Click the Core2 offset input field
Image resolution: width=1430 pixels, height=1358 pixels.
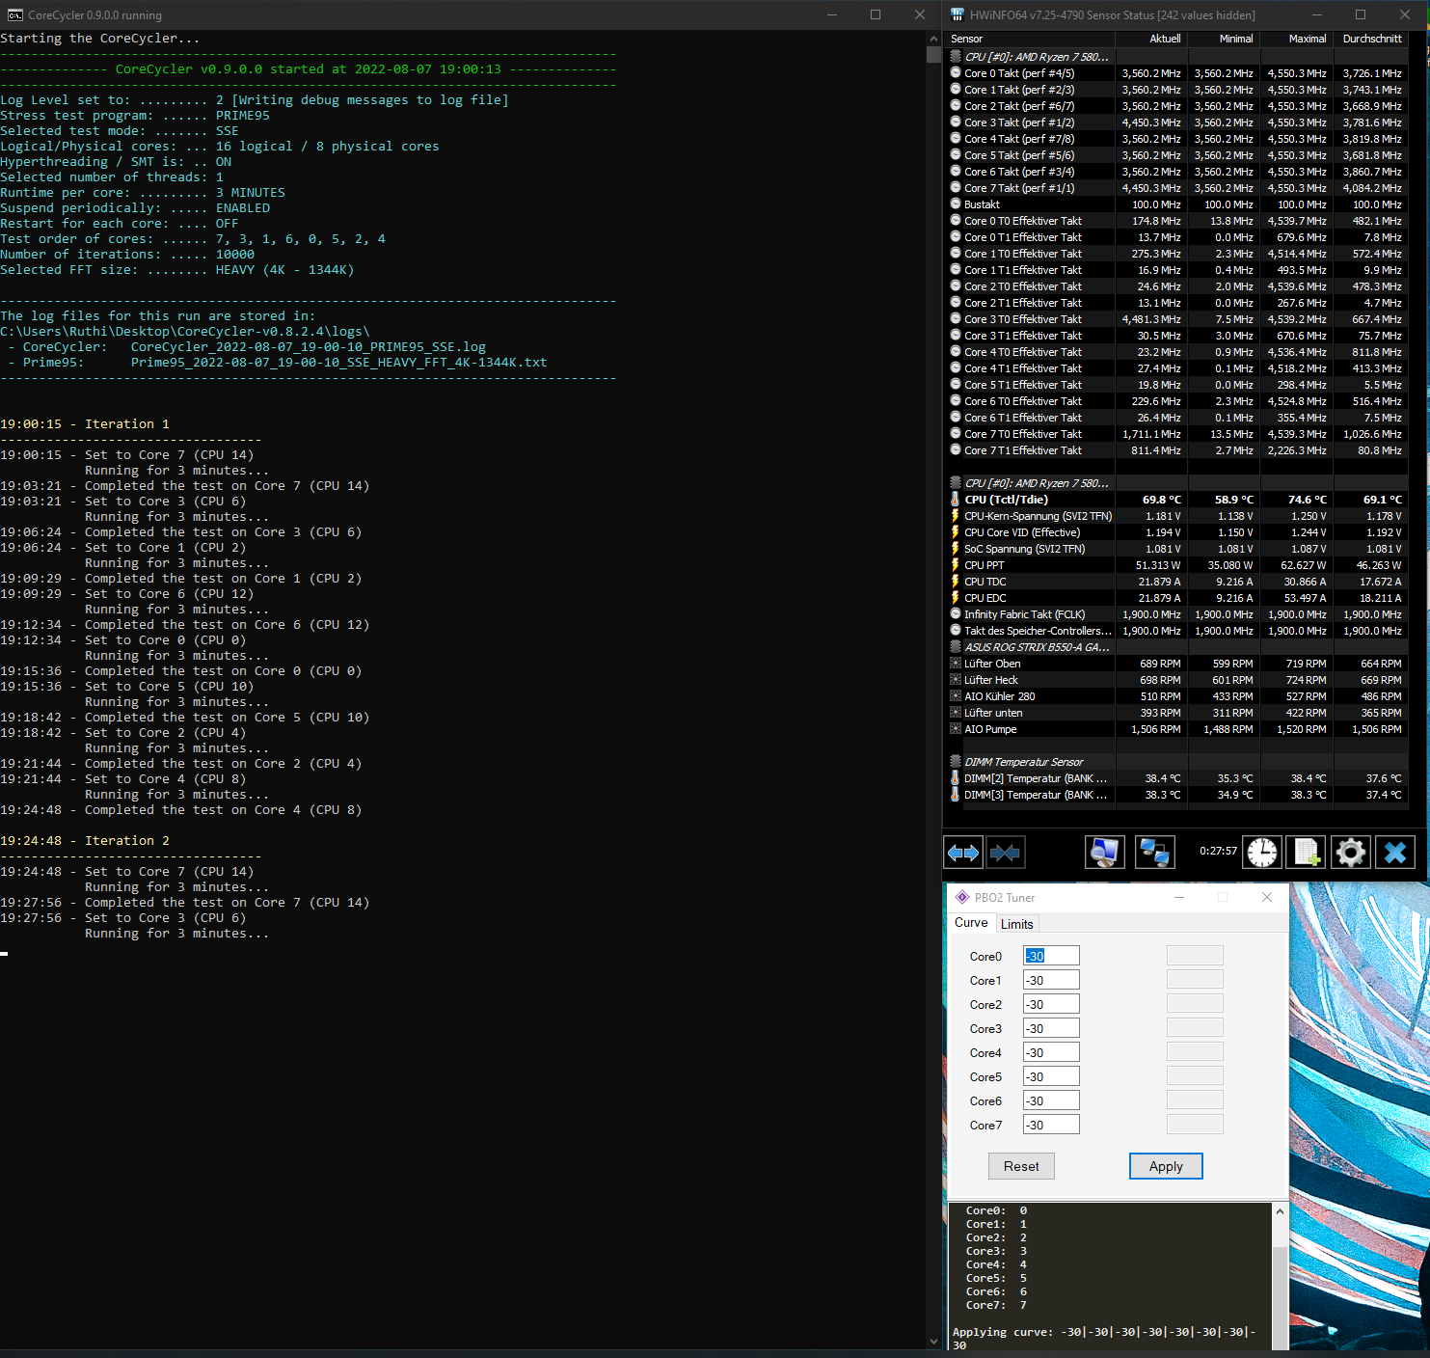pyautogui.click(x=1051, y=1004)
